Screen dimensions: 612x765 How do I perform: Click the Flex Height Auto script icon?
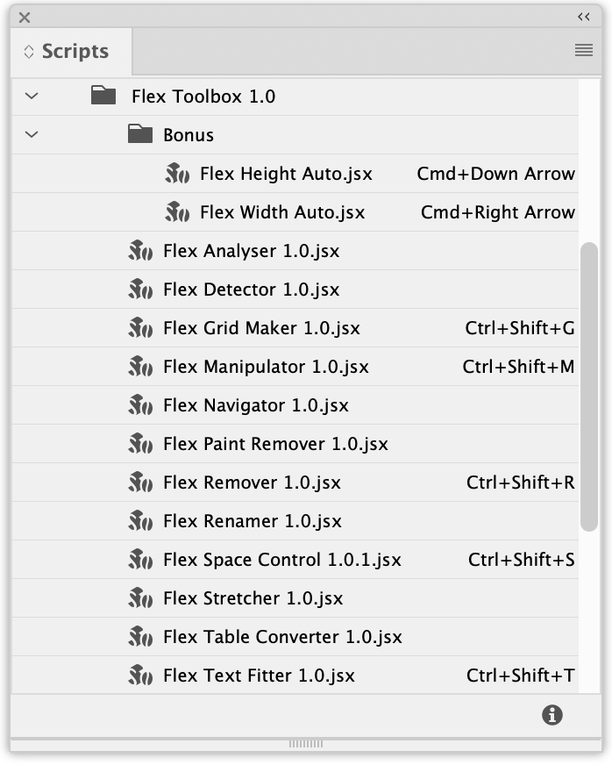(x=178, y=174)
